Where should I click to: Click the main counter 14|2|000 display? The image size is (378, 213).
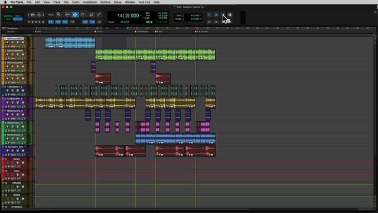point(128,16)
